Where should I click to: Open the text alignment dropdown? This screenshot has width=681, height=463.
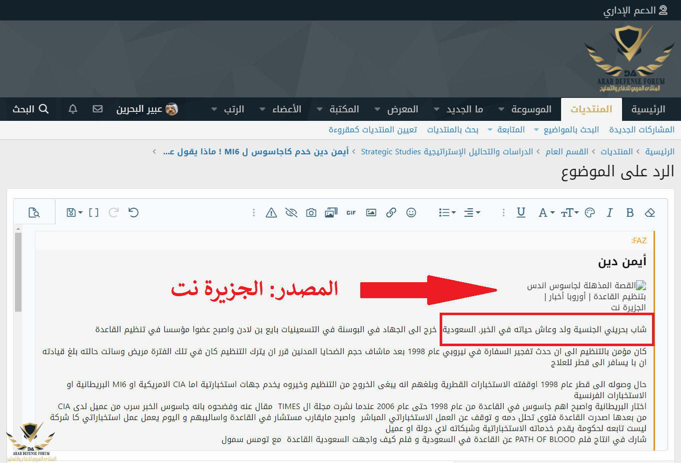point(472,213)
